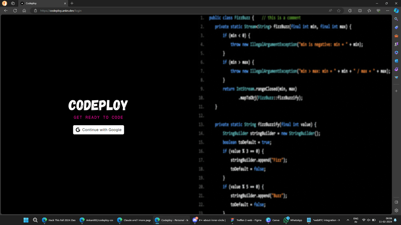Screen dimensions: 401x225
Task: Open the battery status tray icon
Action: pos(374,220)
